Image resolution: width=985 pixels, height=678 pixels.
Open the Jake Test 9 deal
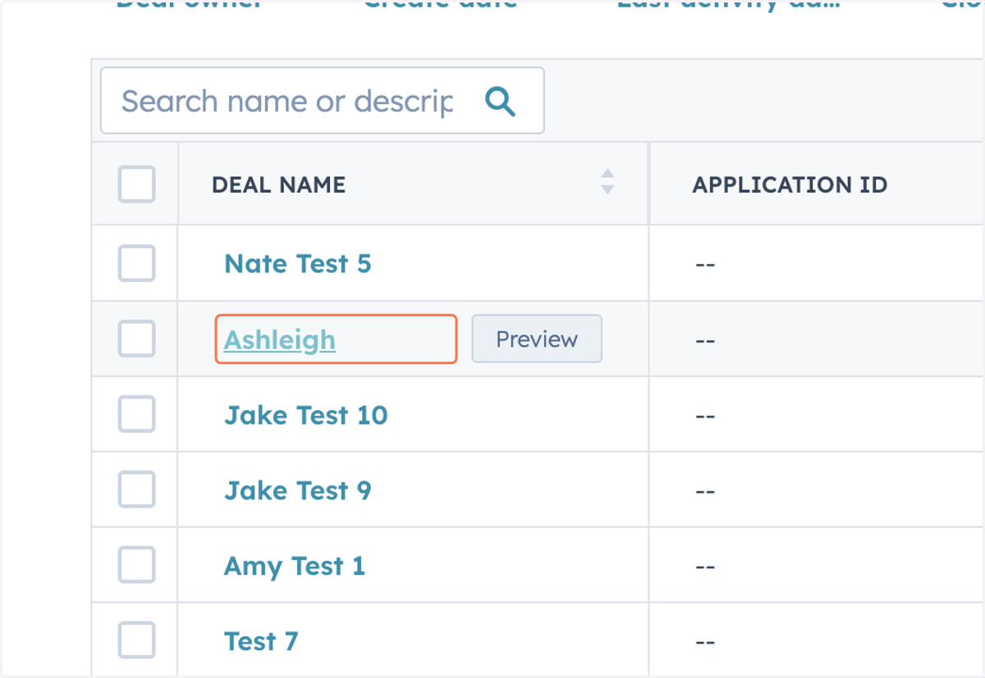297,490
